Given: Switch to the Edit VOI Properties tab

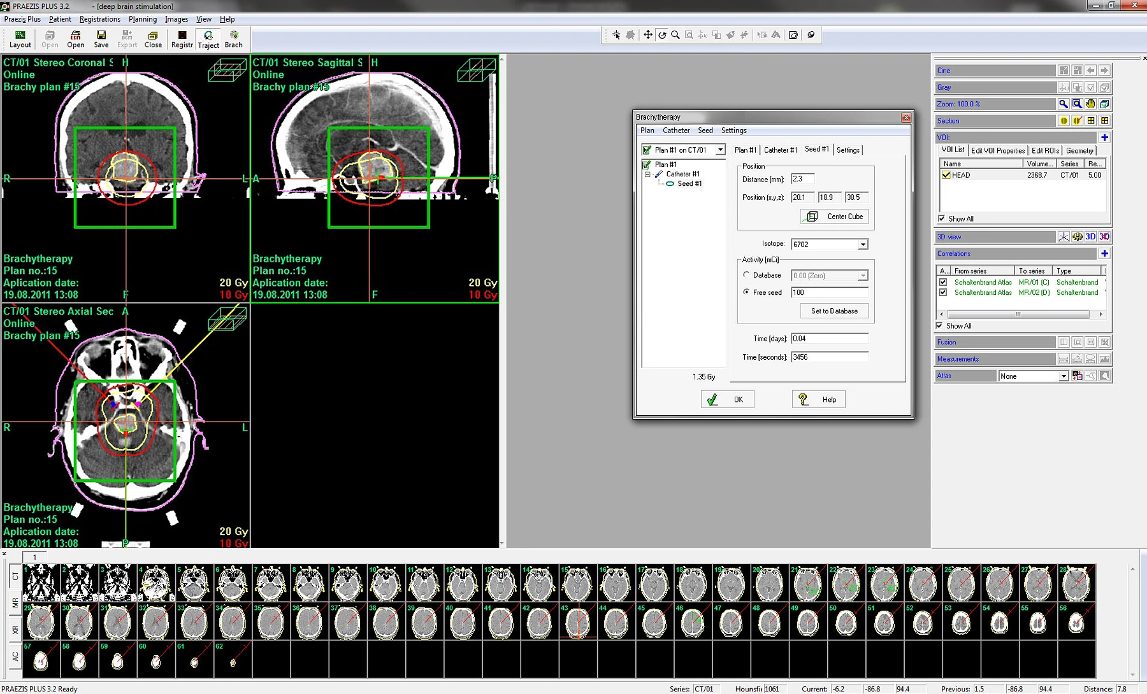Looking at the screenshot, I should [997, 151].
